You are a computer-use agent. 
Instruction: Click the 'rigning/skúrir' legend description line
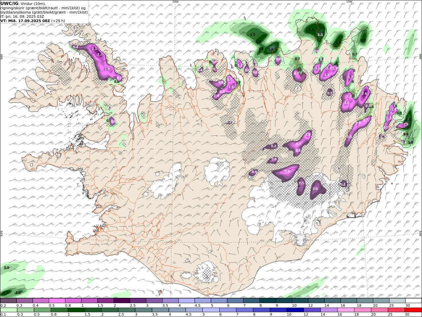(43, 8)
